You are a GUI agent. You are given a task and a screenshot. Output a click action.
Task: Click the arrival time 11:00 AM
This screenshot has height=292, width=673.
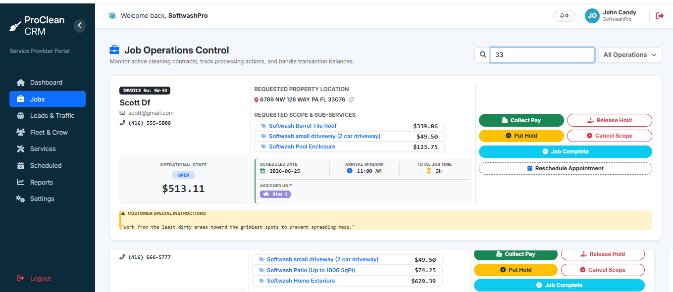369,171
